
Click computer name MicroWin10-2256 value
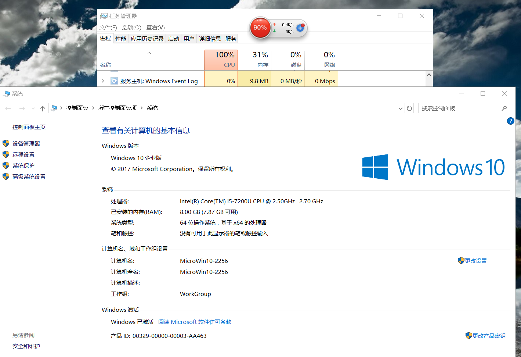(x=204, y=261)
